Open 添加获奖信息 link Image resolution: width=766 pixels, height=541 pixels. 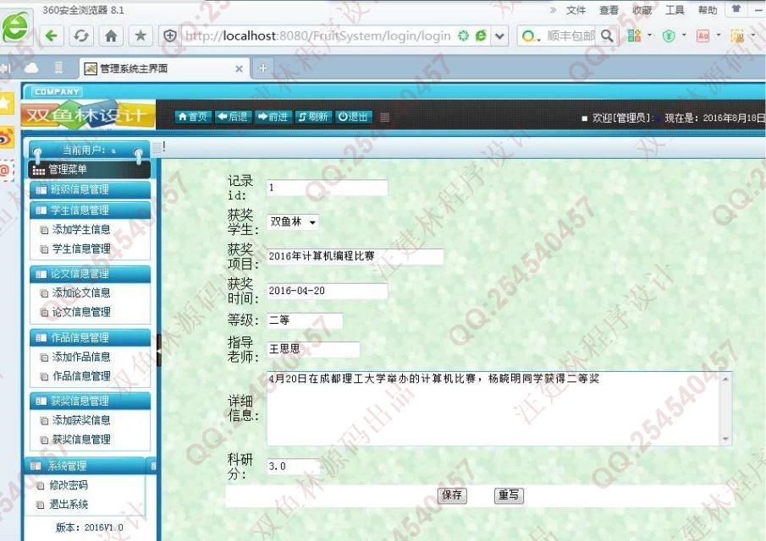81,420
